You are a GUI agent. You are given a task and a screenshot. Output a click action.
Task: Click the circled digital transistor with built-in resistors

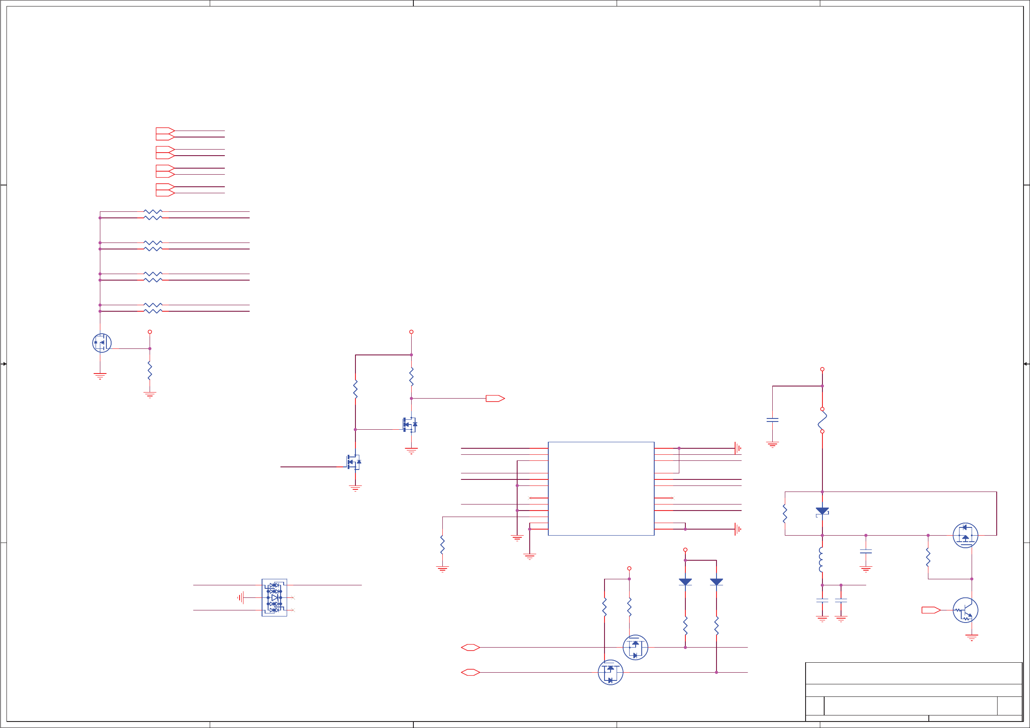(x=965, y=610)
